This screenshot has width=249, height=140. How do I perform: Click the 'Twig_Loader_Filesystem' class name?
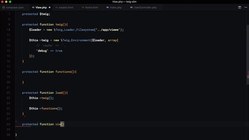point(75,30)
